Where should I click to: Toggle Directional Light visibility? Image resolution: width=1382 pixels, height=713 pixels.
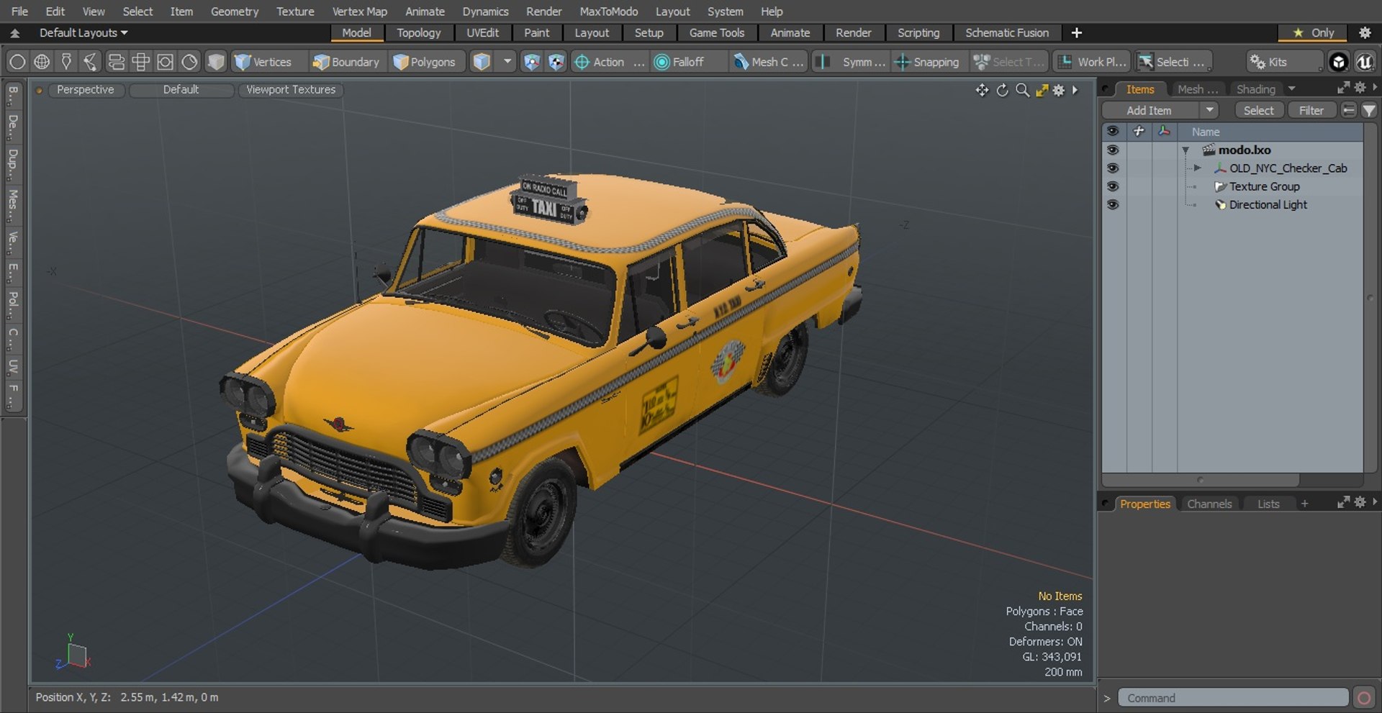click(1113, 204)
